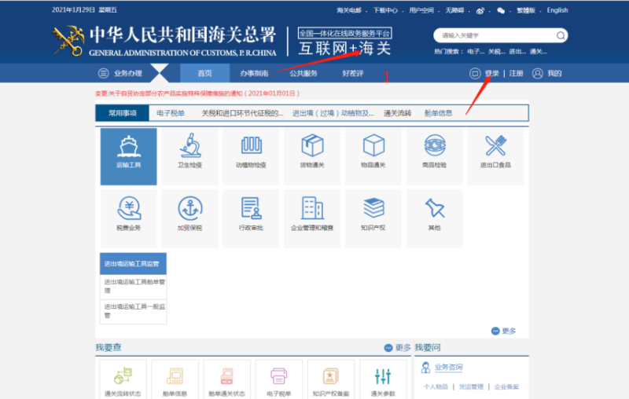Screen dimensions: 629x399
Task: Click the 登录 login link
Action: (491, 73)
